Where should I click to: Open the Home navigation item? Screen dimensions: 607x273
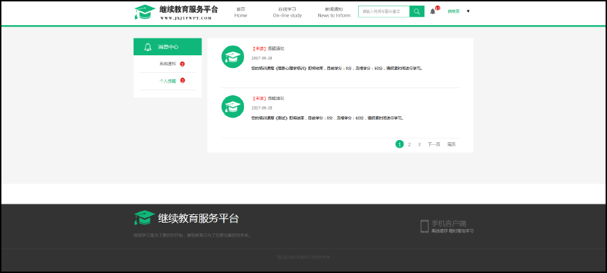241,13
